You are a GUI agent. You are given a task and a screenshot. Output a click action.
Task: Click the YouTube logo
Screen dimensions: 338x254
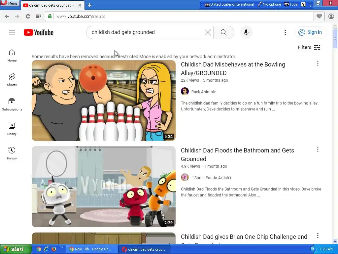[39, 32]
